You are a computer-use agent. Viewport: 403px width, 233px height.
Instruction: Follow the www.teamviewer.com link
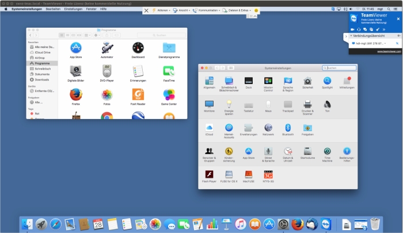[x=389, y=52]
